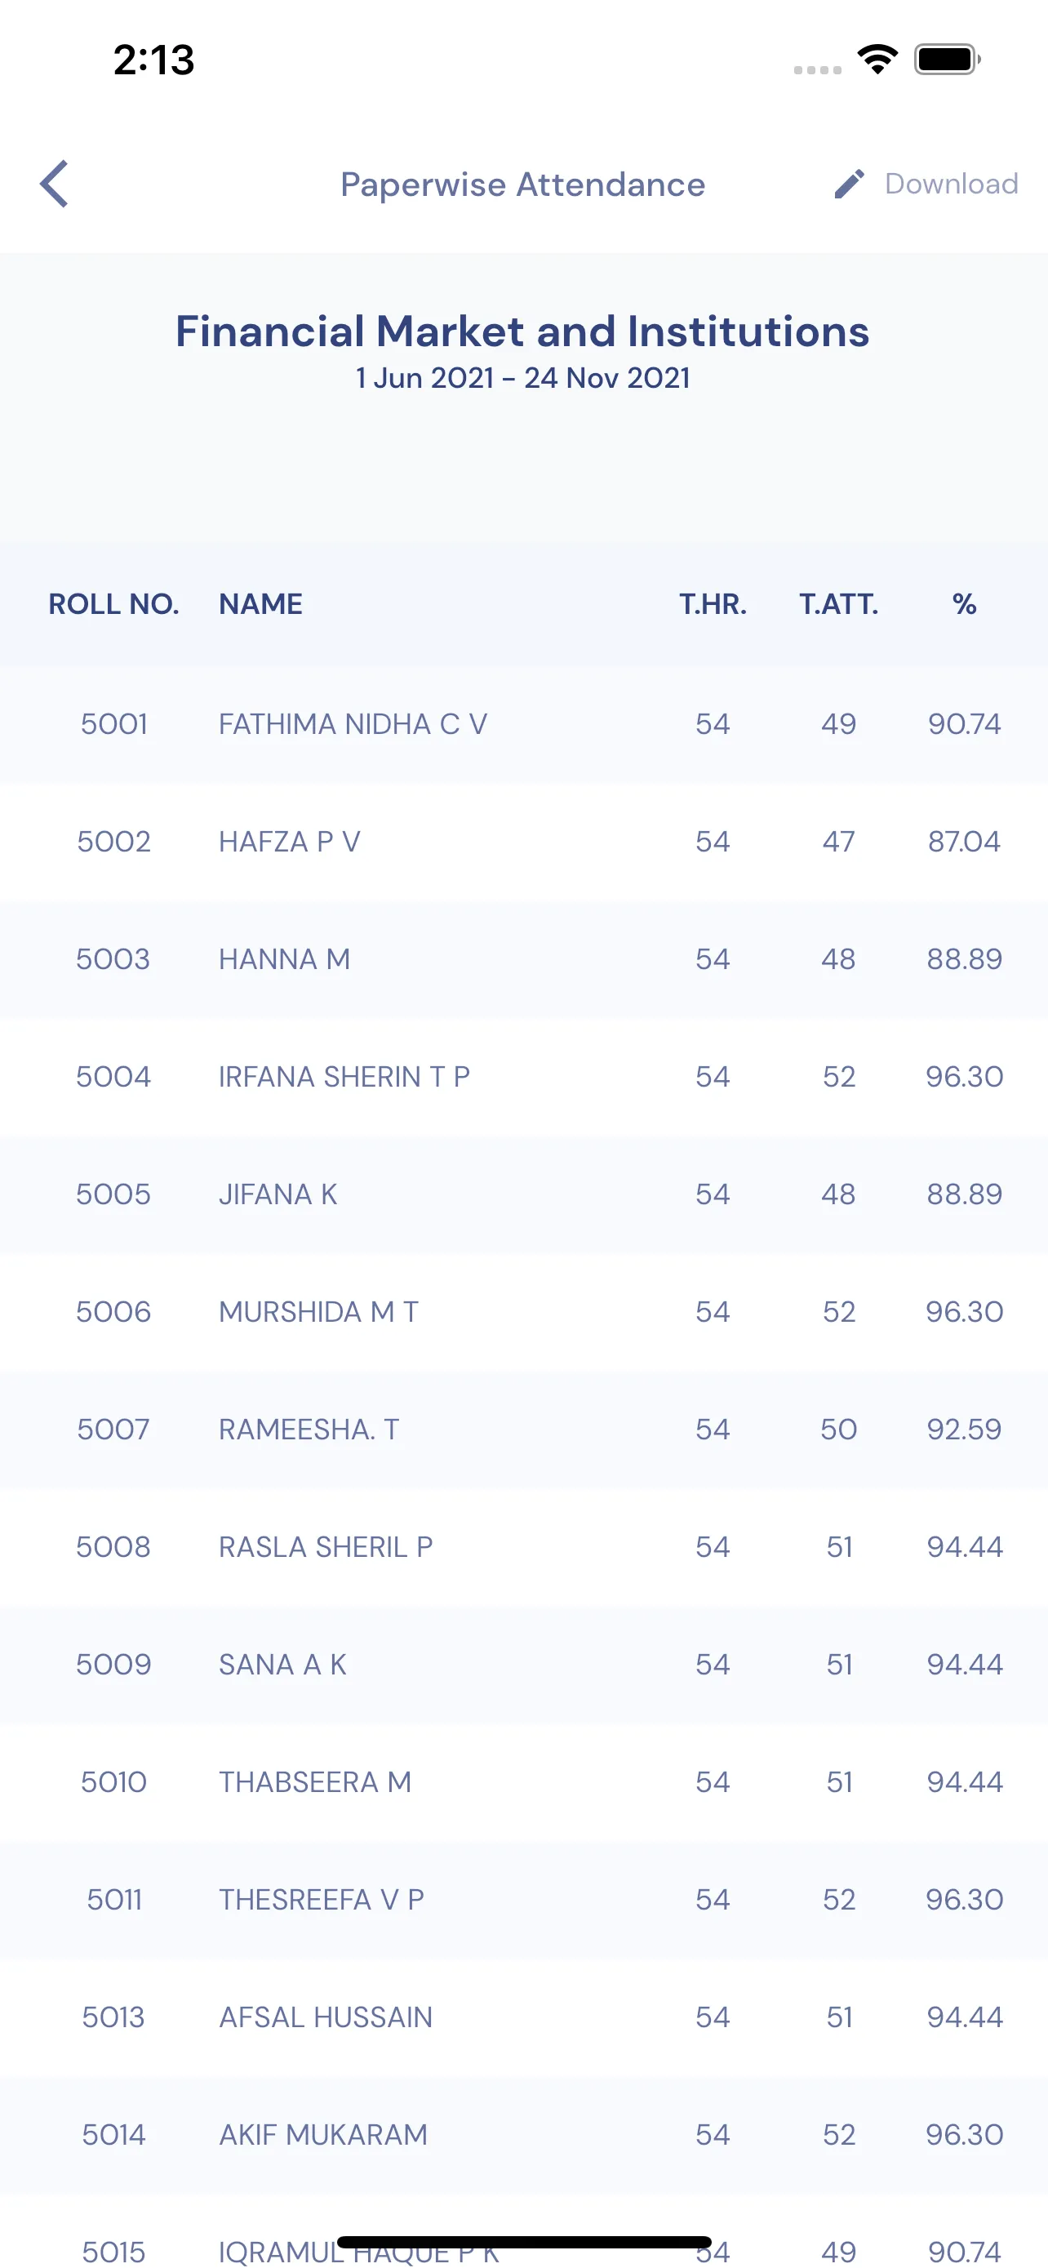Tap the status bar clock showing 2:13
Screen dimensions: 1048x2268
154,60
